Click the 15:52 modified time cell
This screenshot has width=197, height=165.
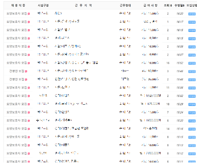click(180, 63)
